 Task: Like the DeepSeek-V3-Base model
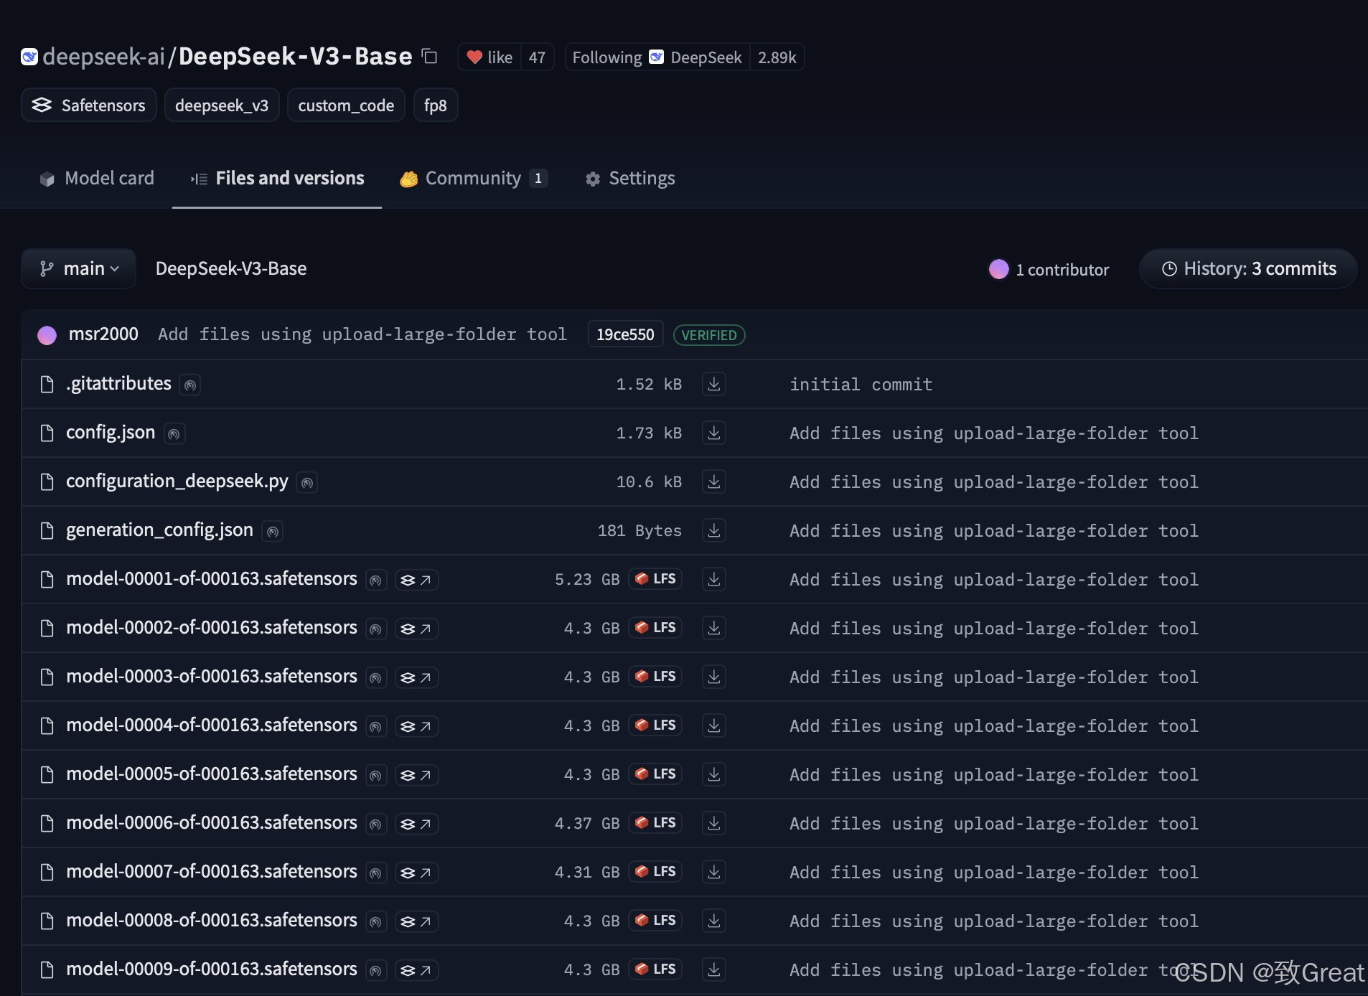pyautogui.click(x=489, y=57)
